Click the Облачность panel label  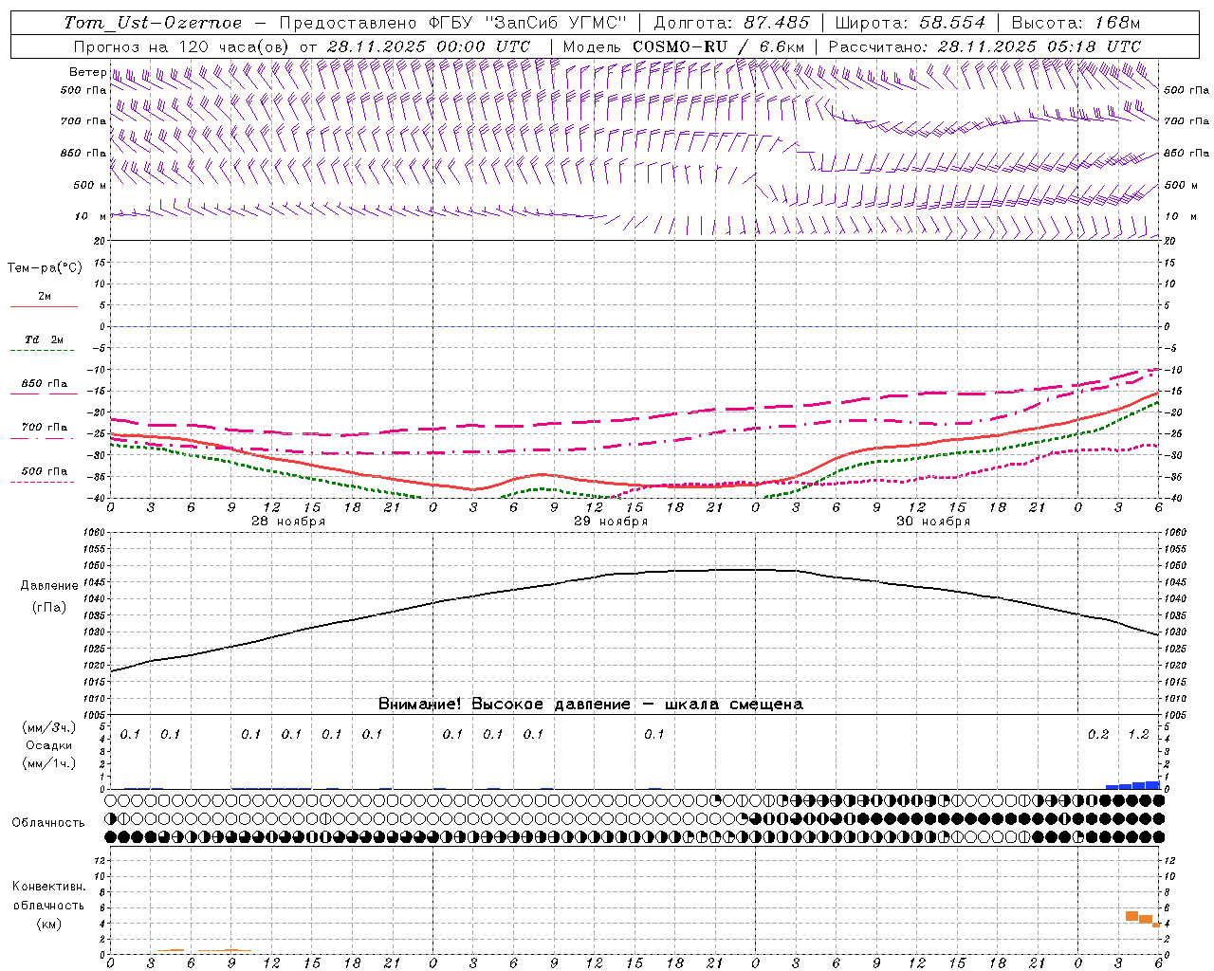pyautogui.click(x=48, y=823)
